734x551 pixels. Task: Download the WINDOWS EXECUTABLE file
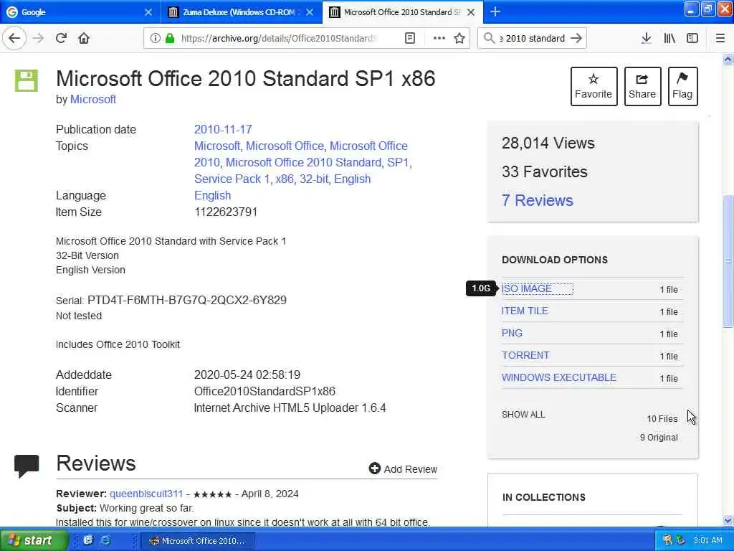point(558,377)
